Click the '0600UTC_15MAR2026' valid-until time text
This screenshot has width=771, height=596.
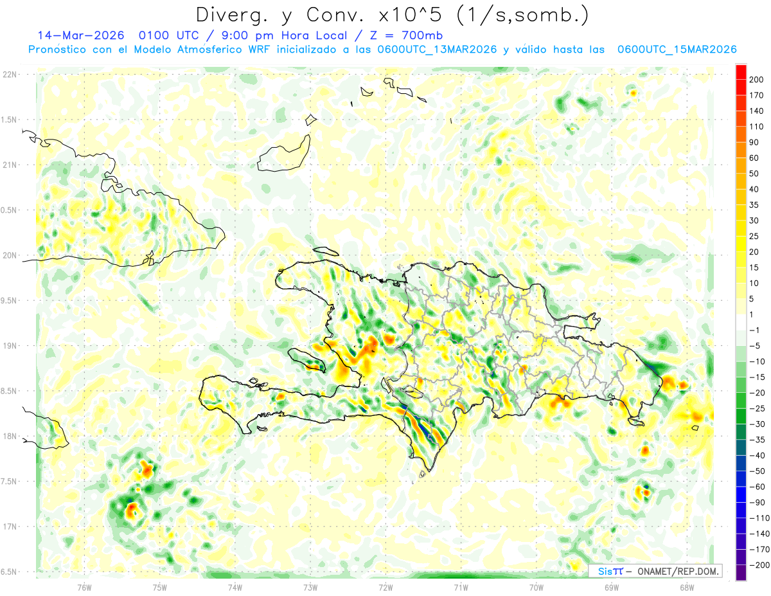[677, 50]
